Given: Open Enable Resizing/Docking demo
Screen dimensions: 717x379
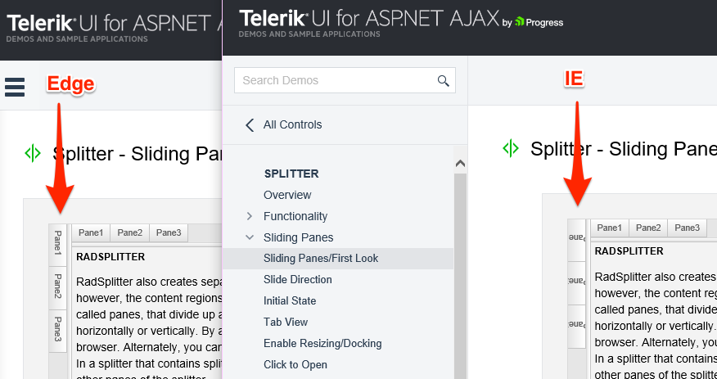Looking at the screenshot, I should 322,343.
